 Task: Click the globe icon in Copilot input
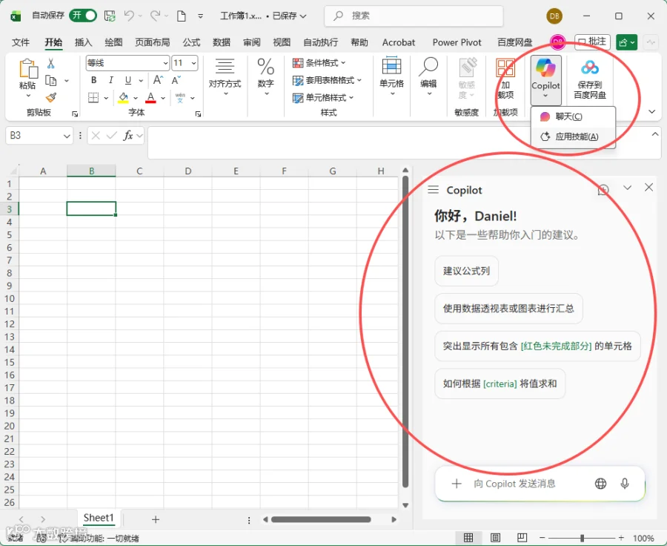pos(600,484)
